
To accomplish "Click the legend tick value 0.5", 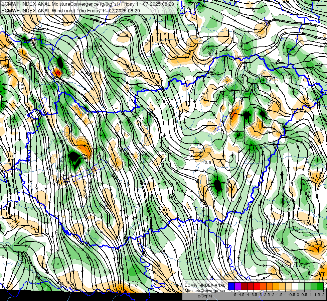I will (x=305, y=295).
